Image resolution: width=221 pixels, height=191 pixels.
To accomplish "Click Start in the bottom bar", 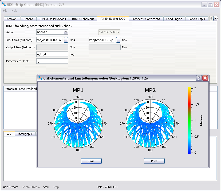I will click(46, 187).
